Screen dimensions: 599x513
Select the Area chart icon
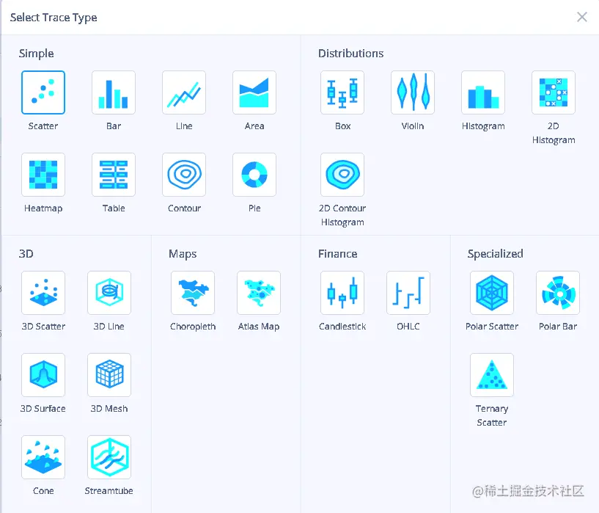click(254, 92)
